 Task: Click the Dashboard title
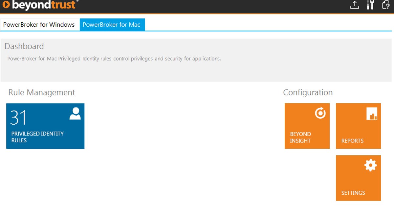[24, 46]
